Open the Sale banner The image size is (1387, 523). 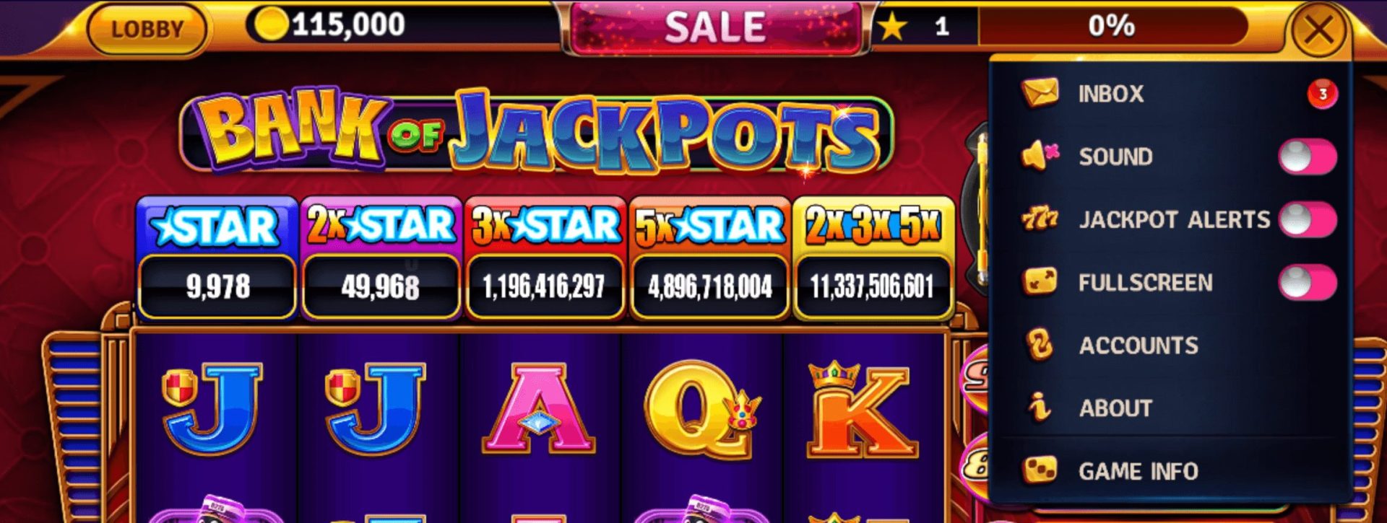[714, 27]
